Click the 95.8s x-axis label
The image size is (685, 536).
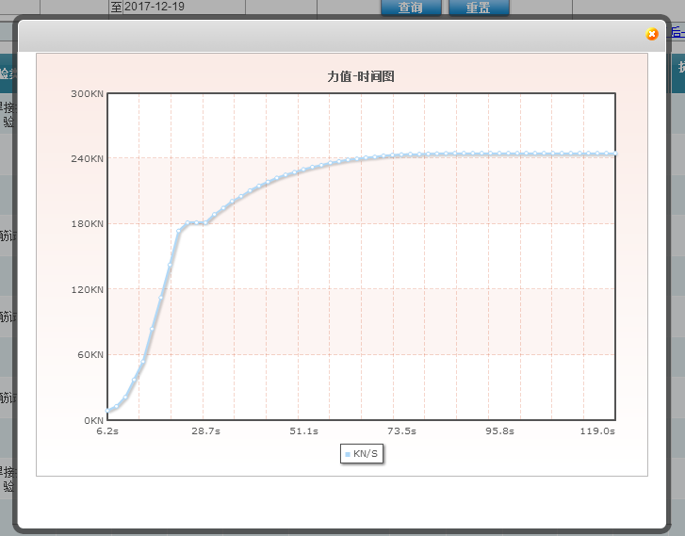coord(499,431)
